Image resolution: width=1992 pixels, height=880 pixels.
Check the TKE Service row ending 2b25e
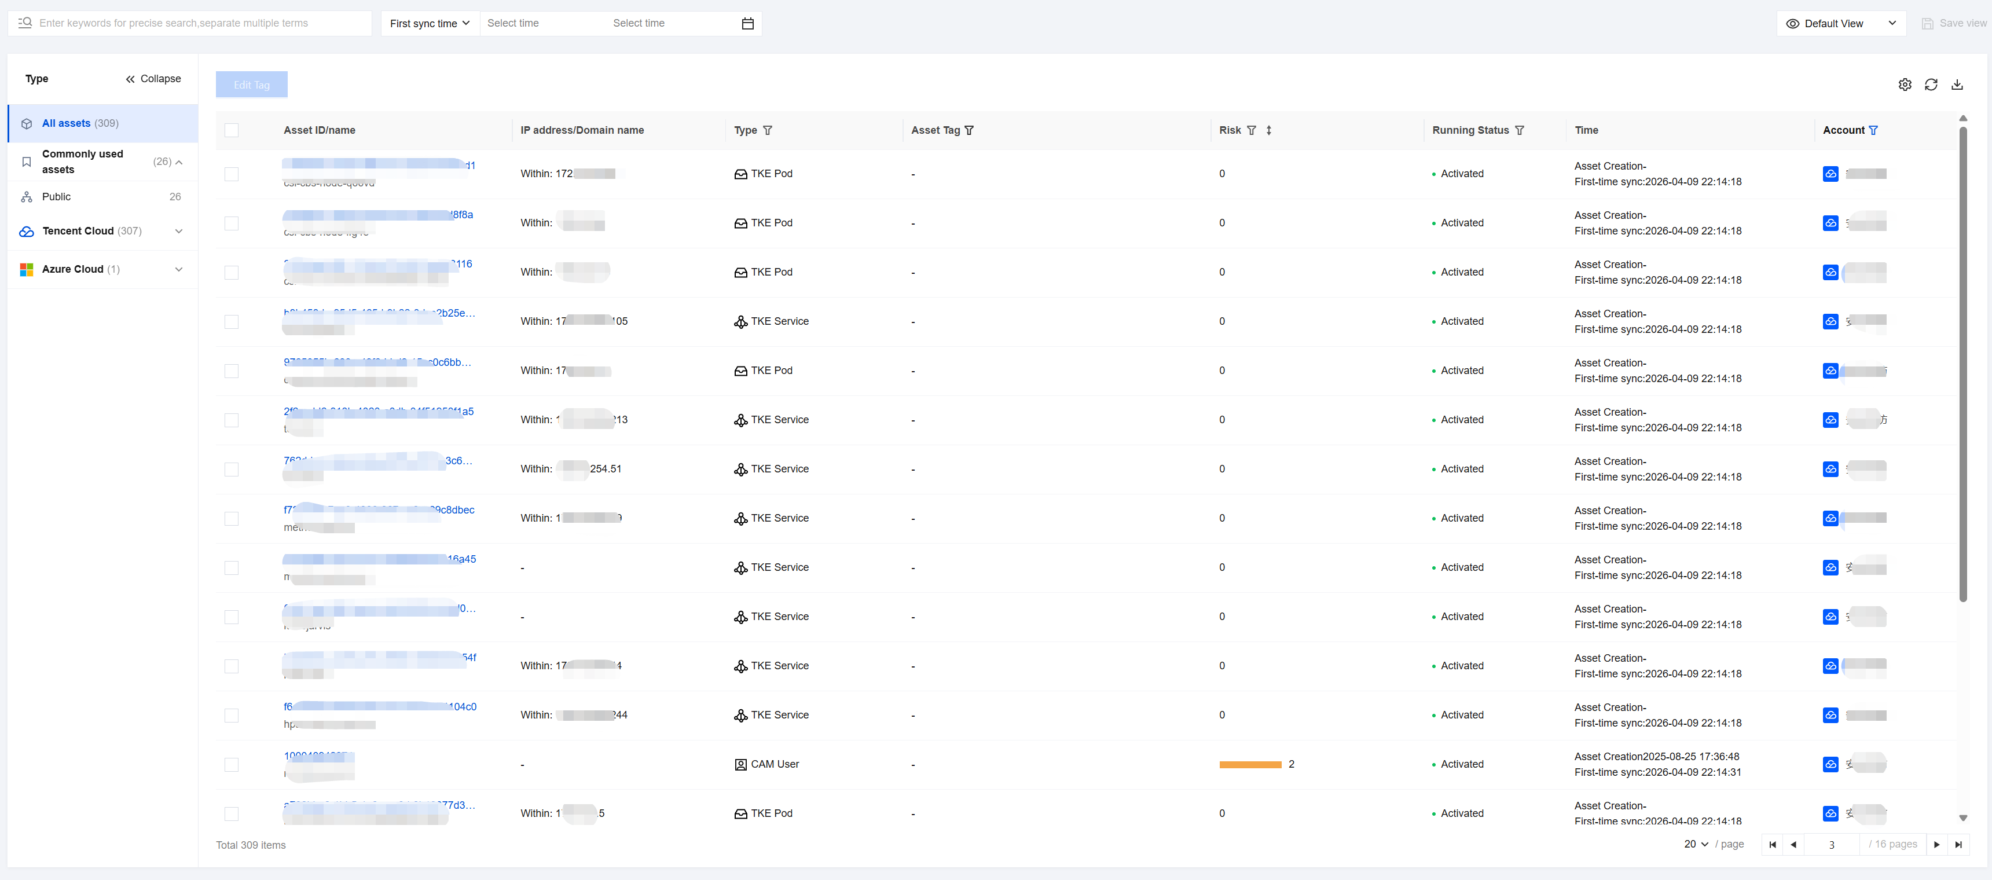231,322
